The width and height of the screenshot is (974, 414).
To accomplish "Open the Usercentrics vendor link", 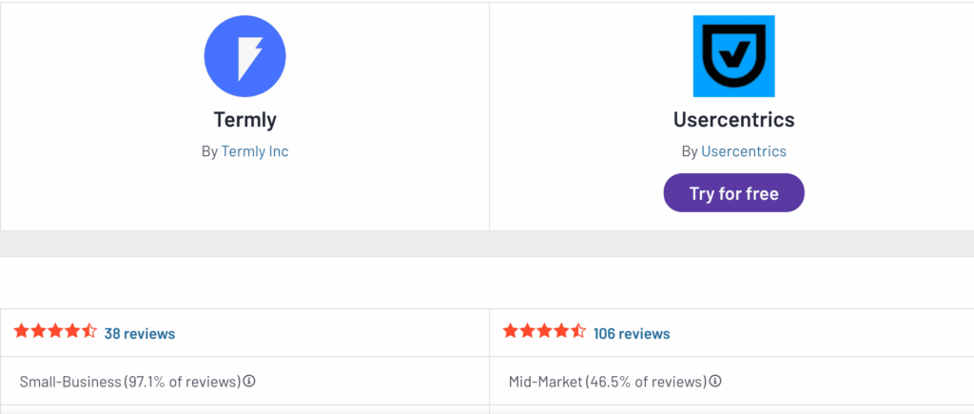I will pos(744,151).
